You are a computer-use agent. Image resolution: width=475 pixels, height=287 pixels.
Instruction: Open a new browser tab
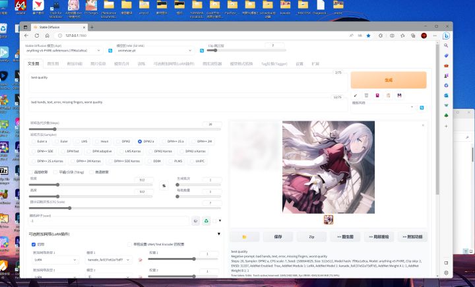coord(92,27)
